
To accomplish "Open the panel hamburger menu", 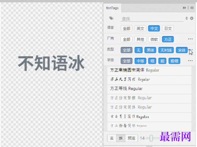I will 192,8.
